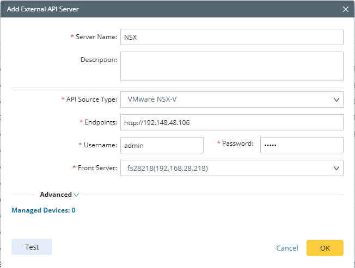Click the Server Name input field
Image resolution: width=355 pixels, height=268 pixels.
(x=231, y=37)
